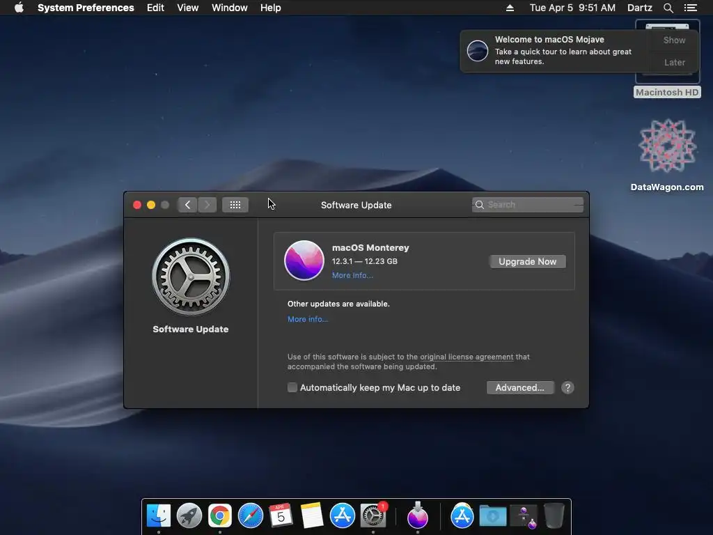Go back with the left chevron button
The image size is (713, 535).
pos(187,205)
